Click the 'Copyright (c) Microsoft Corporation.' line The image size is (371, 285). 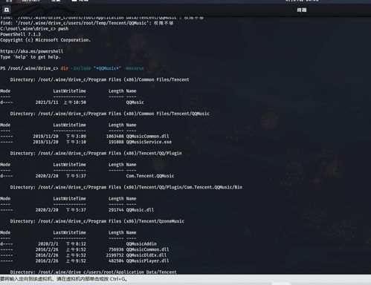(x=45, y=40)
